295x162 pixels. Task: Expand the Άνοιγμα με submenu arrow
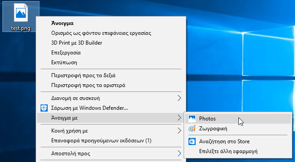(179, 118)
